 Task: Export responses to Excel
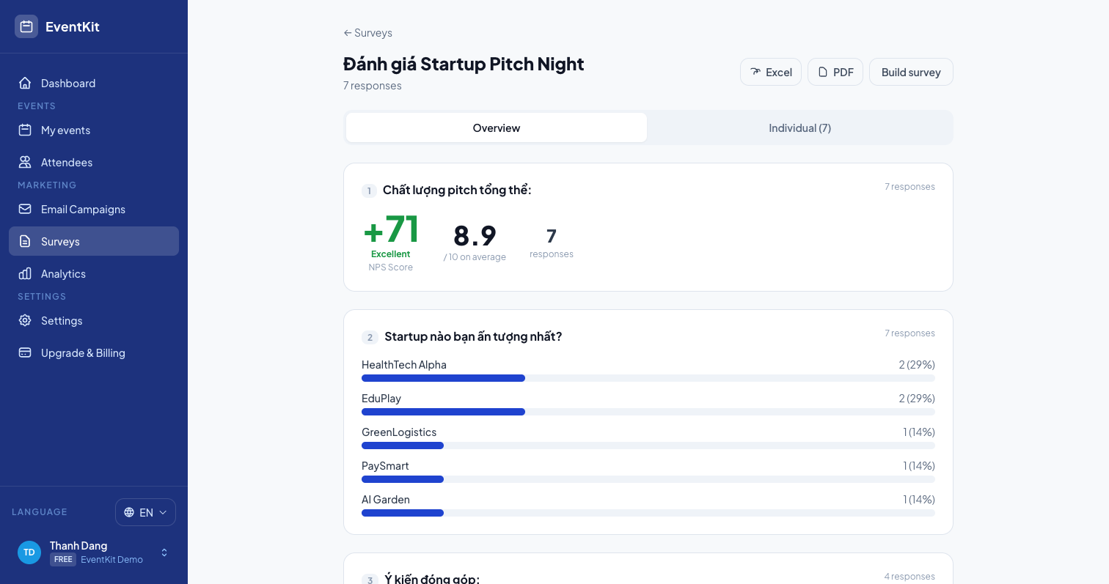[x=771, y=72]
